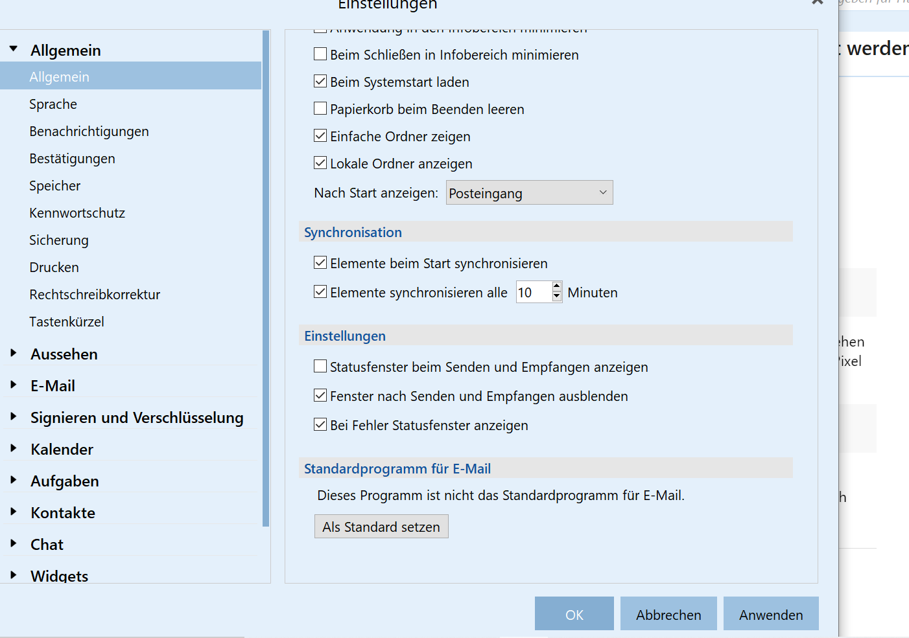The image size is (909, 638).
Task: Select the highlighted Allgemein sub-item
Action: 130,76
